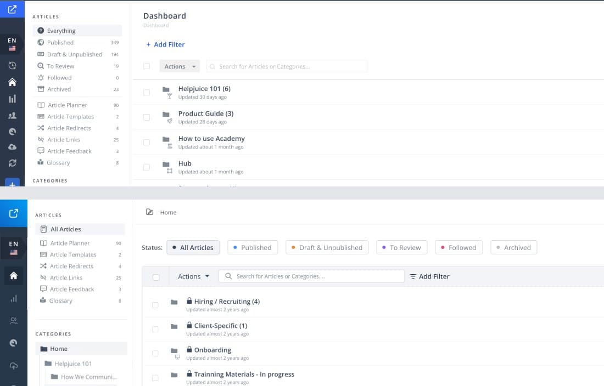The width and height of the screenshot is (604, 386).
Task: Click the highlighted home icon in Home view sidebar
Action: (x=14, y=275)
